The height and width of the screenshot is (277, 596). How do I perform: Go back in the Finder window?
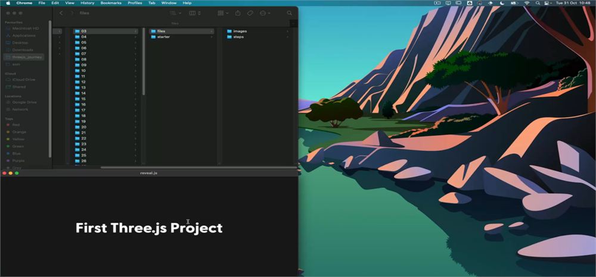point(61,13)
